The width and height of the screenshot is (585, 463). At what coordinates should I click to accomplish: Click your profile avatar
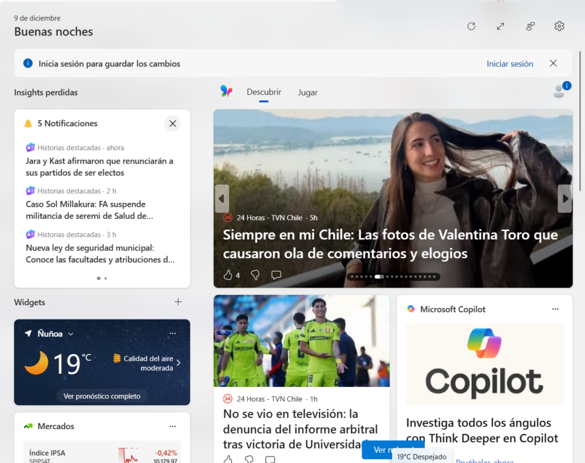click(558, 91)
